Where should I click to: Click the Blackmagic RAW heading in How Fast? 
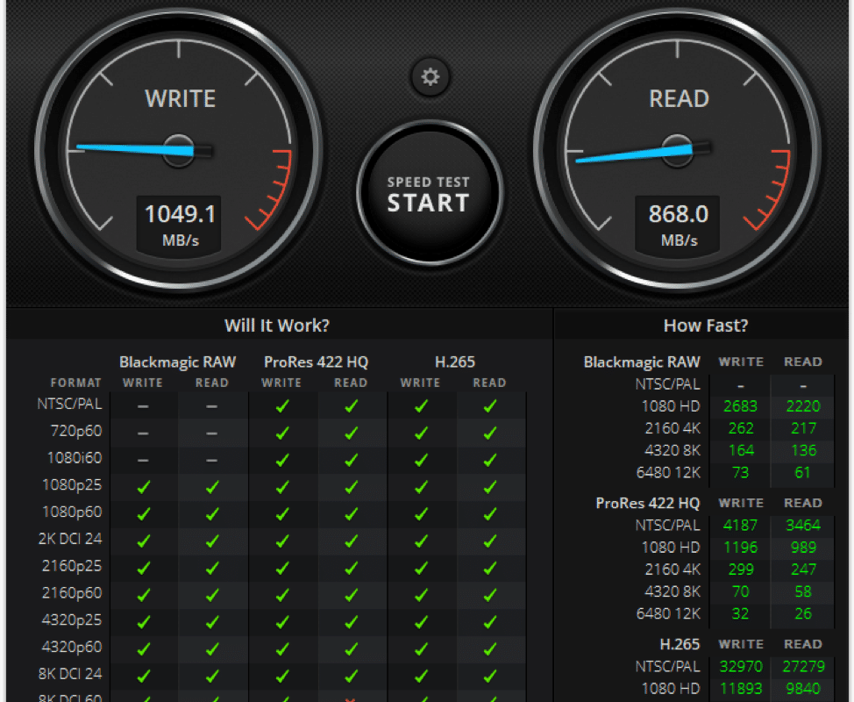pos(642,362)
